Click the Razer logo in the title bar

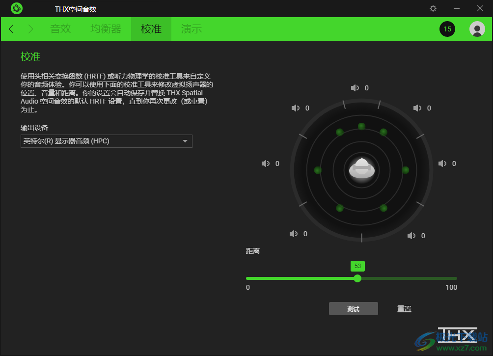coord(16,8)
